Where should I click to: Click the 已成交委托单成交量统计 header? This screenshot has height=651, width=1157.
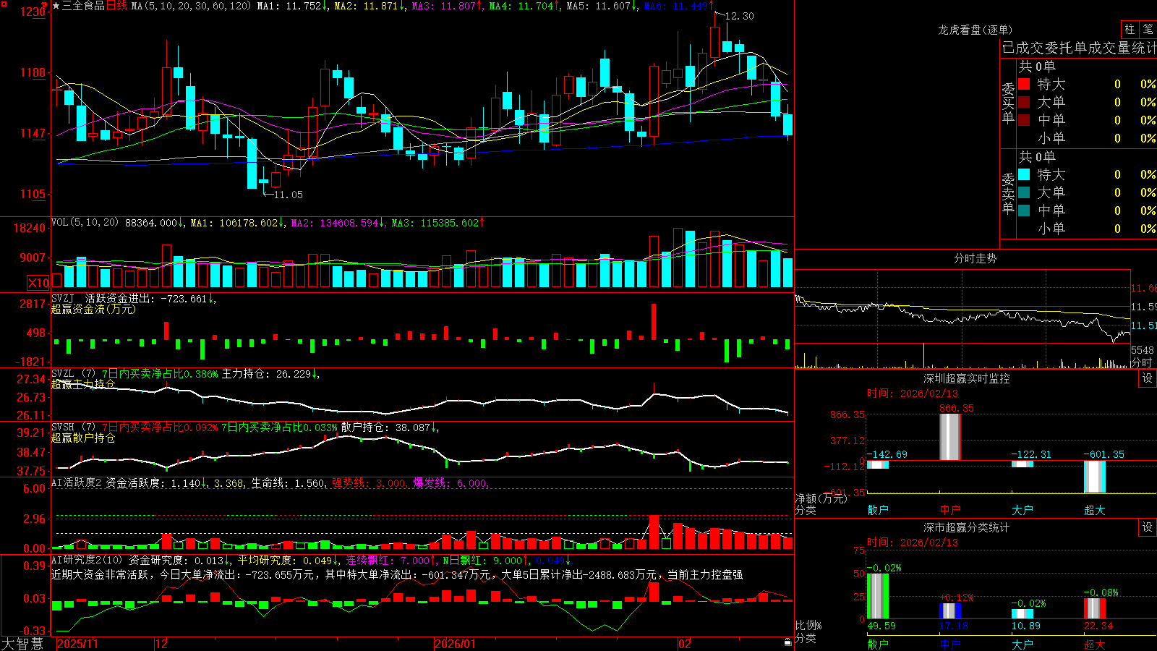click(1079, 48)
